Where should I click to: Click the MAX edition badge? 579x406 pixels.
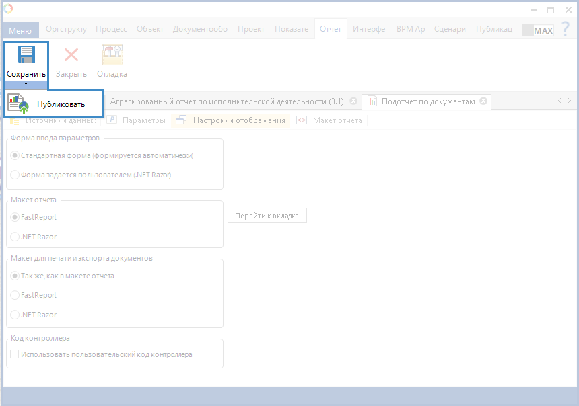click(538, 30)
